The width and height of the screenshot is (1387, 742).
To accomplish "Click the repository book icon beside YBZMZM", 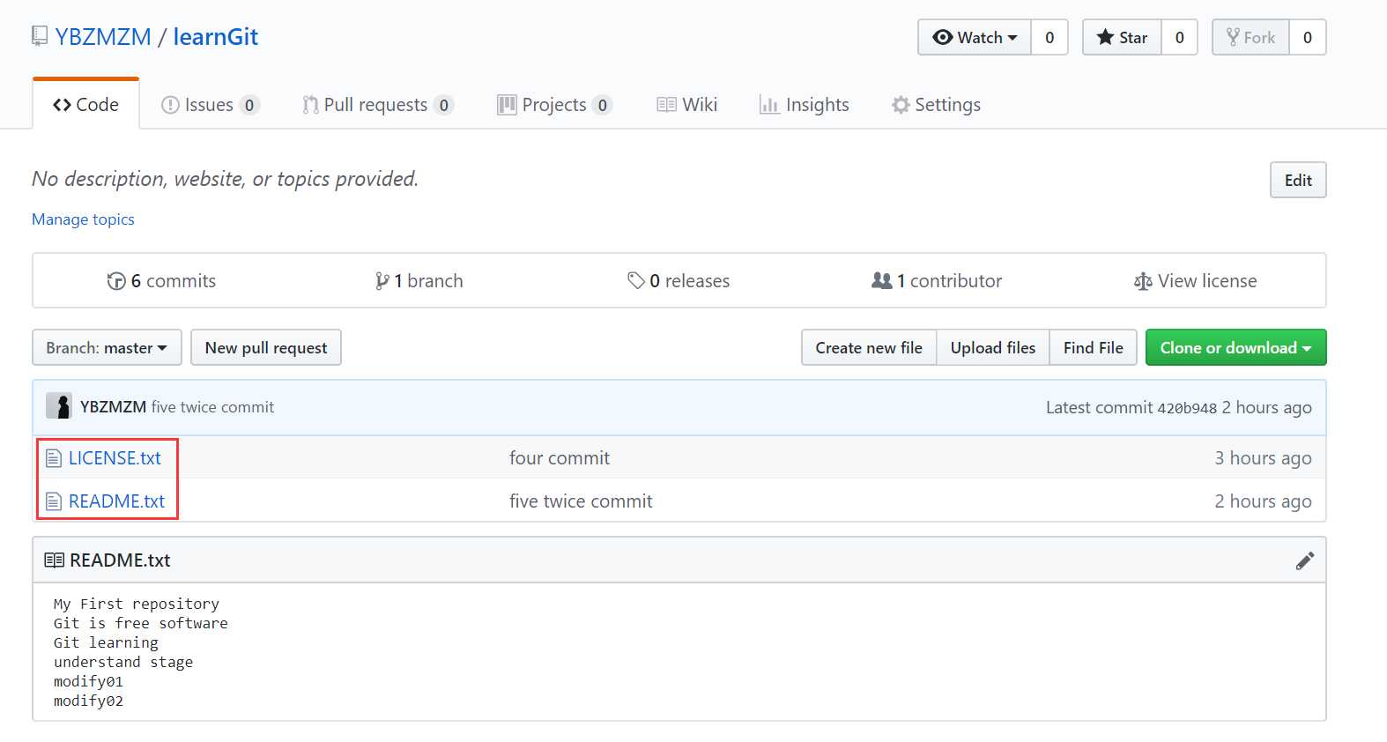I will [x=40, y=36].
